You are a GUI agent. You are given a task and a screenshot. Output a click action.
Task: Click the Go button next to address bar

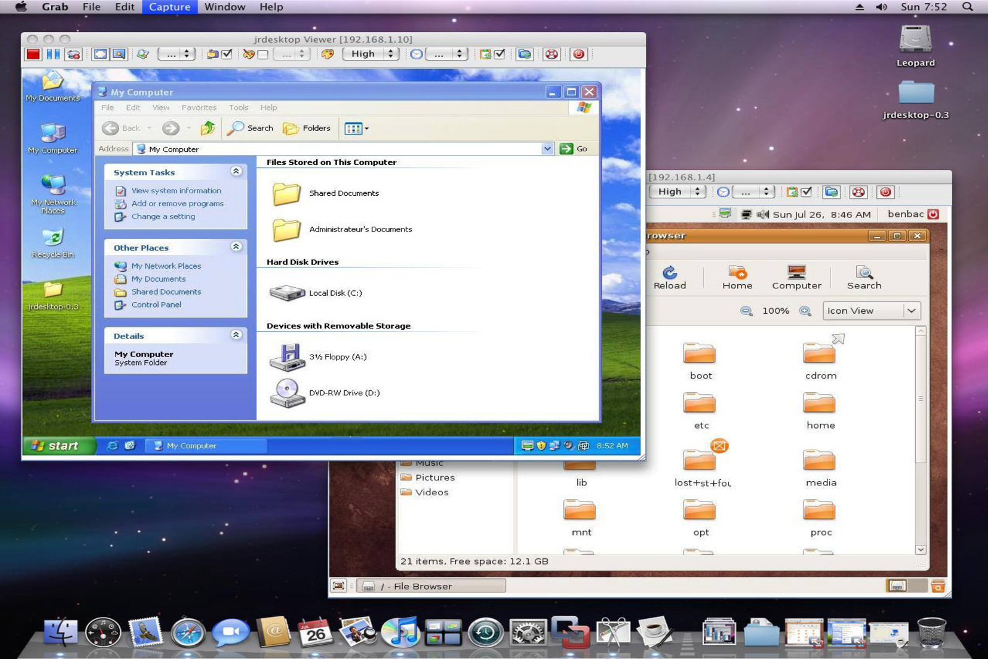[x=574, y=149]
